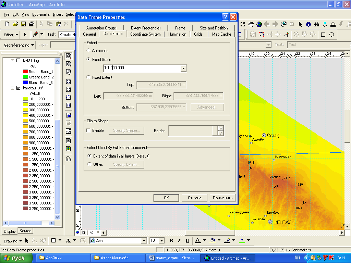351x263 pixels.
Task: Toggle Italic text in Drawing toolbar
Action: click(179, 241)
